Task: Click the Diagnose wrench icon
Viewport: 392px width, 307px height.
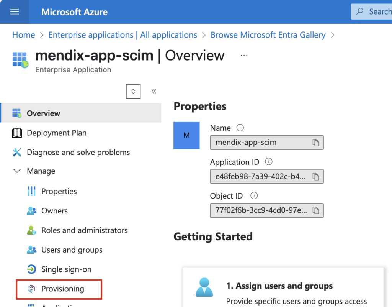Action: (x=17, y=152)
